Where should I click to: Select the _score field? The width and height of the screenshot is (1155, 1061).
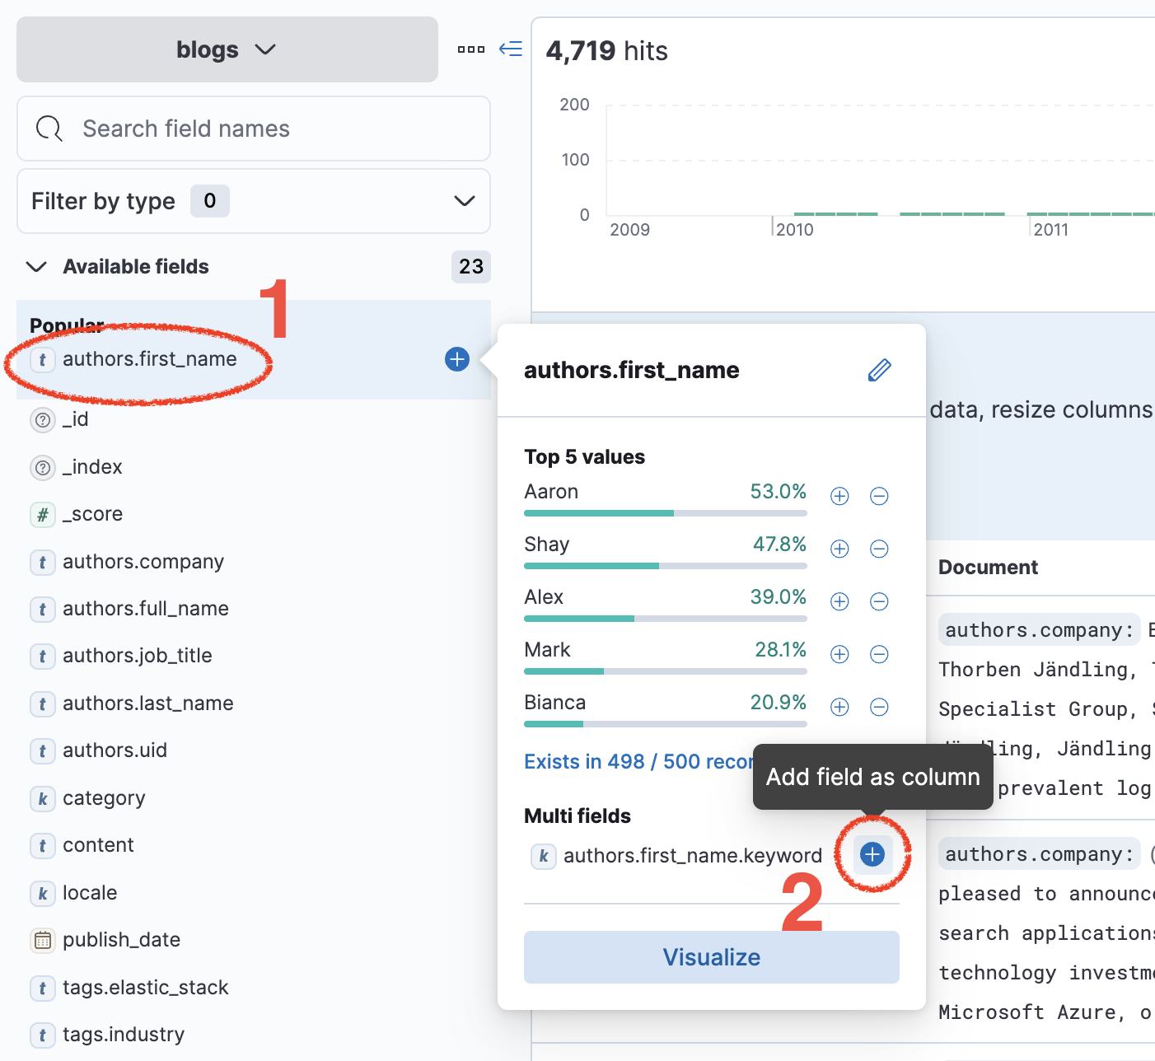[92, 514]
